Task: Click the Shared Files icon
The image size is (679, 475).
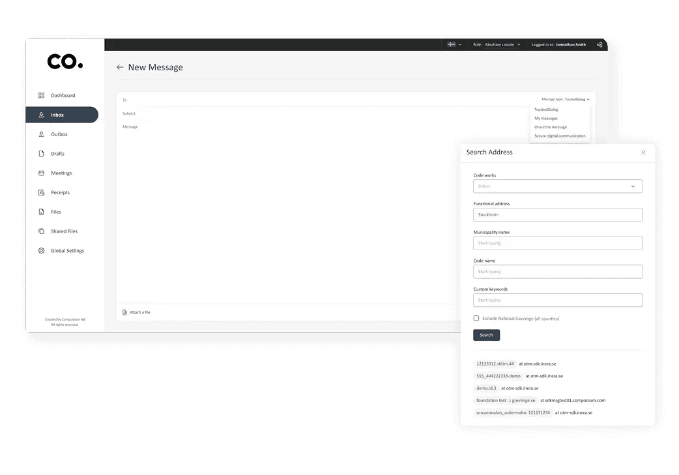Action: point(41,231)
